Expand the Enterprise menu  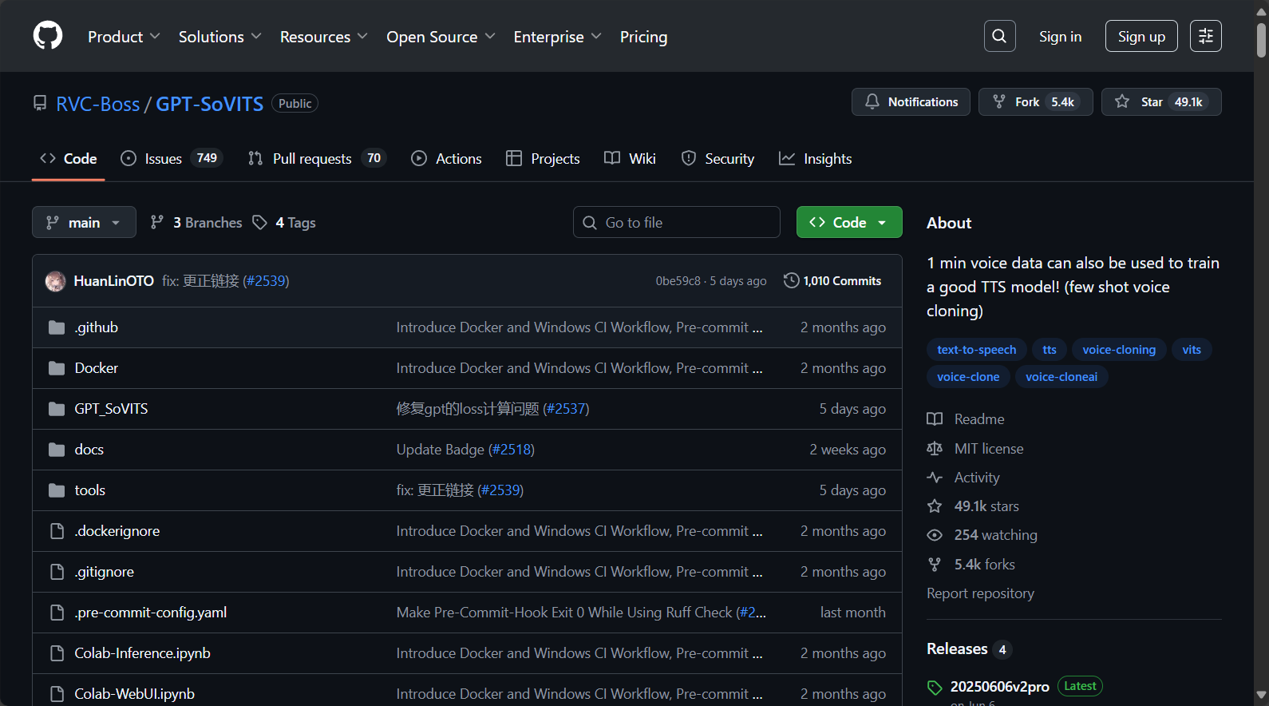point(557,37)
